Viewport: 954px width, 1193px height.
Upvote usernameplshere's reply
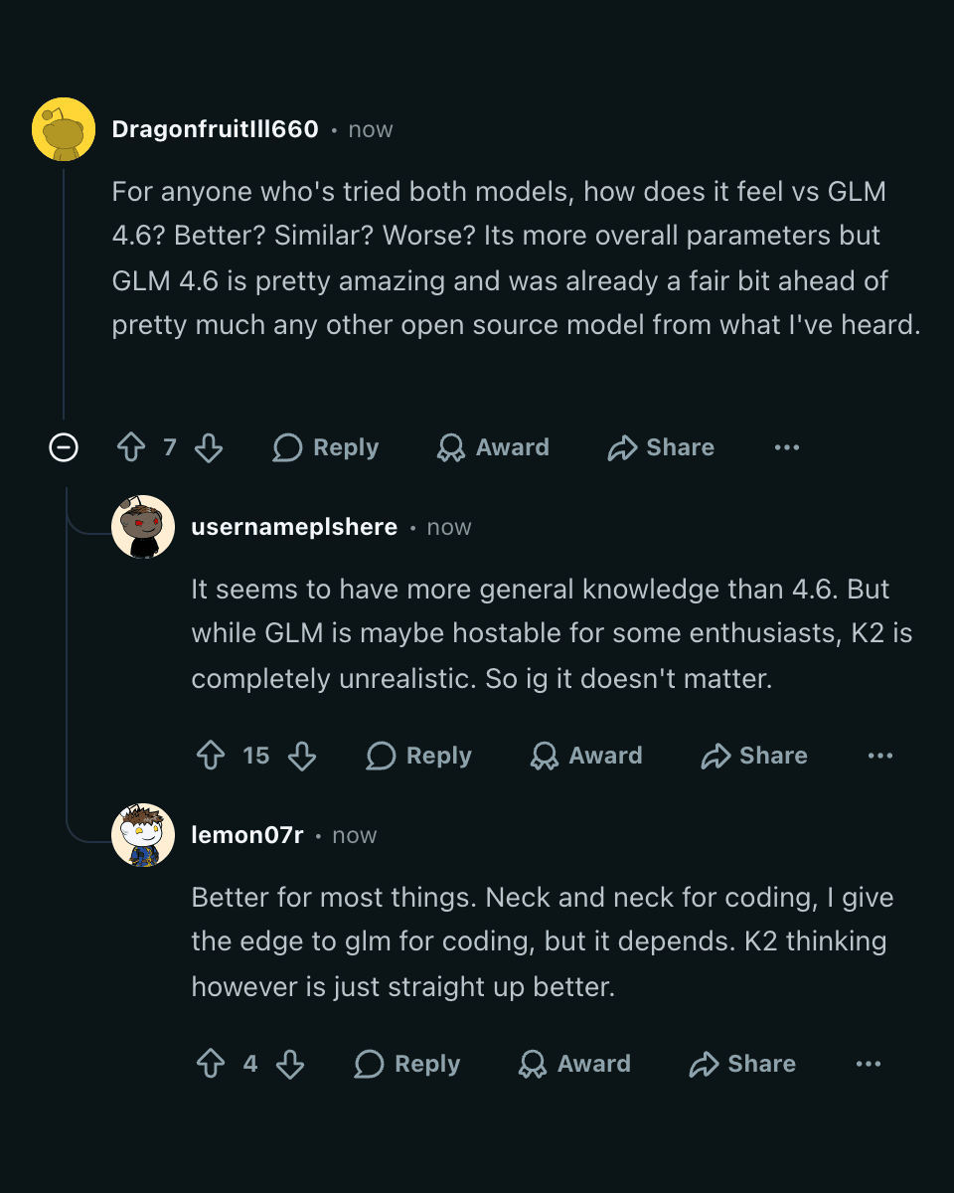click(x=211, y=756)
